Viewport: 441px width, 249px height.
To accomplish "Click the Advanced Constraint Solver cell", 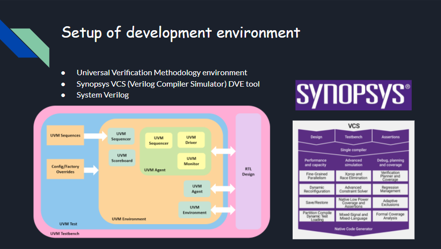I will pyautogui.click(x=353, y=189).
